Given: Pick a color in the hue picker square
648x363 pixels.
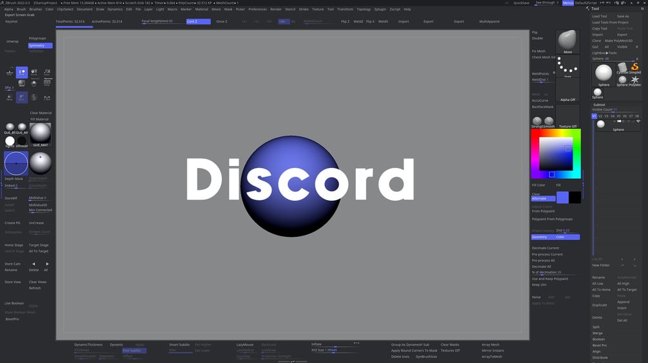Looking at the screenshot, I should [x=556, y=154].
